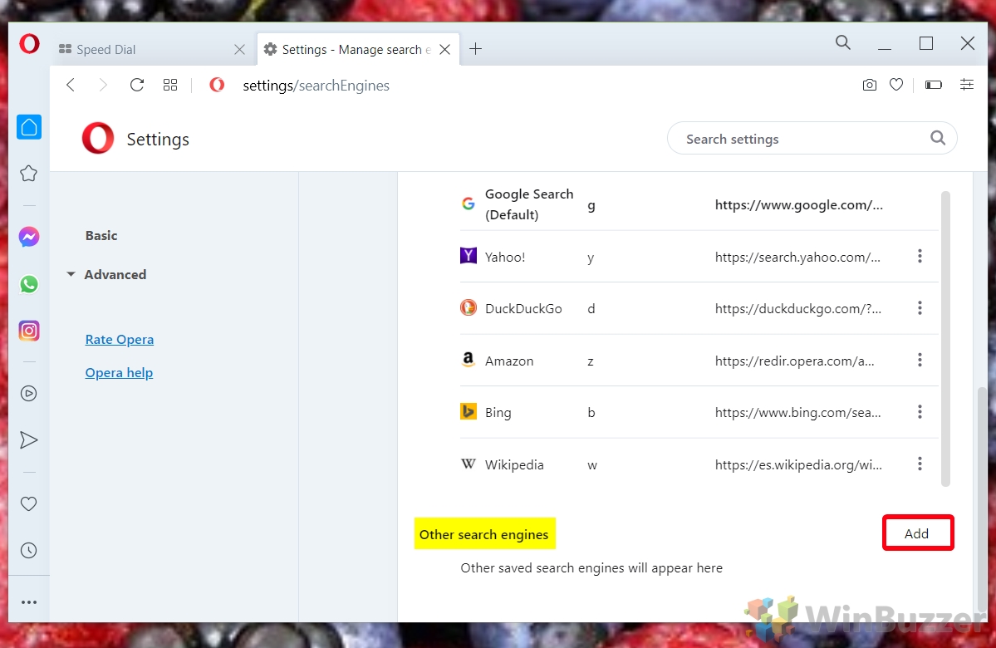Open the Opera help link
996x648 pixels.
click(119, 373)
